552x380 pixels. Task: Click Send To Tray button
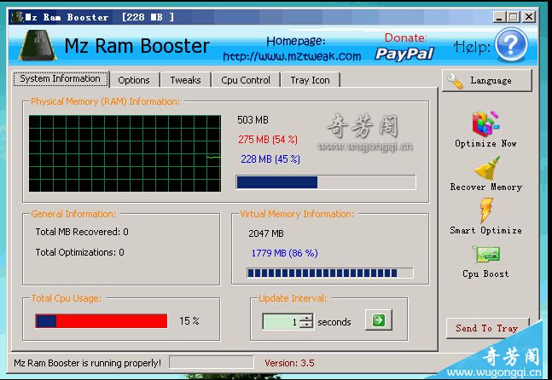click(487, 328)
